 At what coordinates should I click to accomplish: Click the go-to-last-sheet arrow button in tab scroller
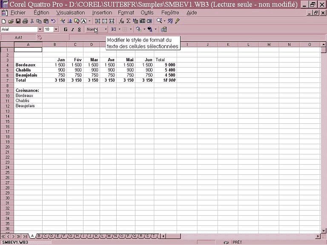(x=25, y=236)
